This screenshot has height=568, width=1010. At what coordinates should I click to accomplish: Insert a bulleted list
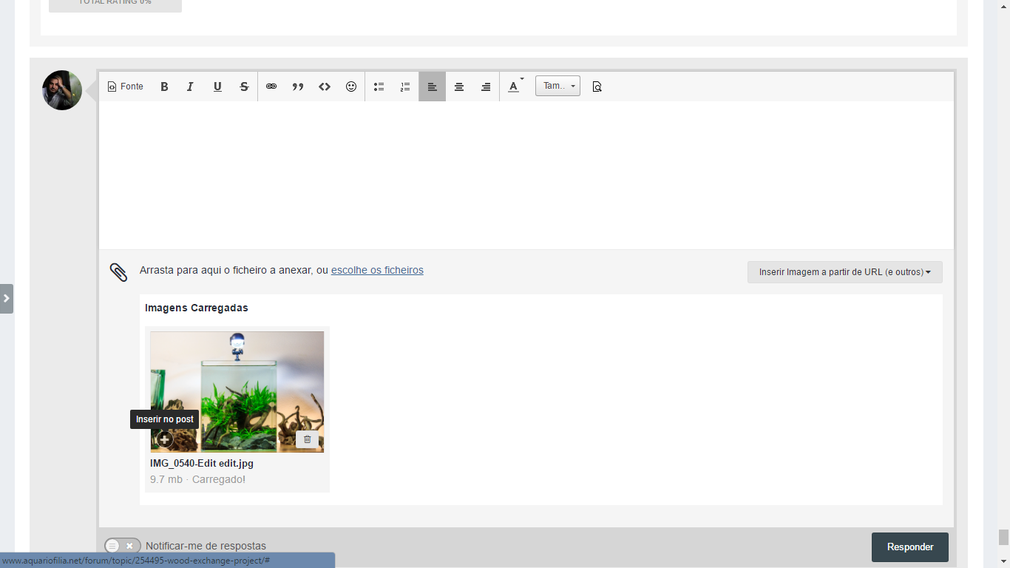click(x=379, y=87)
